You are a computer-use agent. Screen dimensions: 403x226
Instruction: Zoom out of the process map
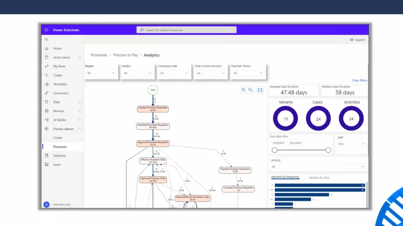tap(250, 90)
